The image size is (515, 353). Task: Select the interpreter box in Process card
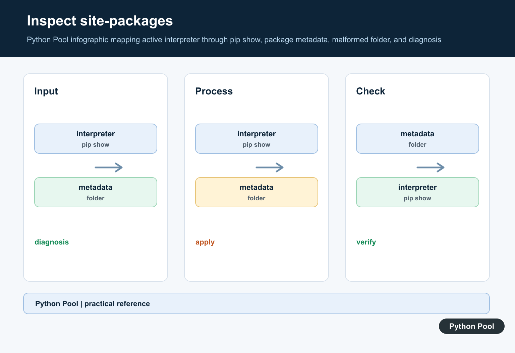[256, 139]
